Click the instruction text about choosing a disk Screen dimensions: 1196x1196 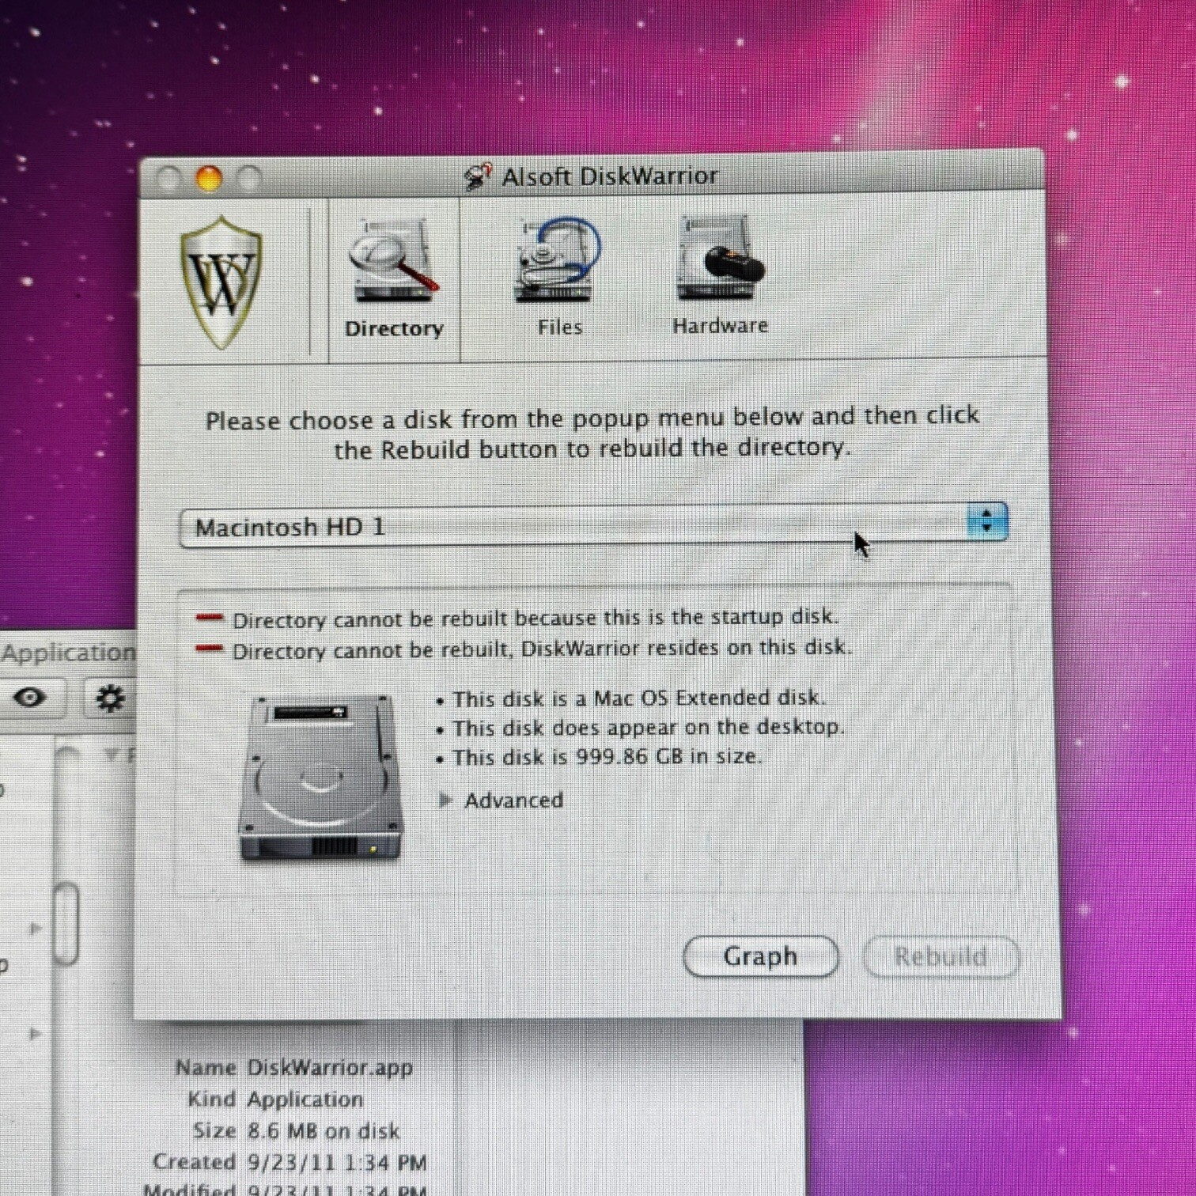[x=592, y=433]
